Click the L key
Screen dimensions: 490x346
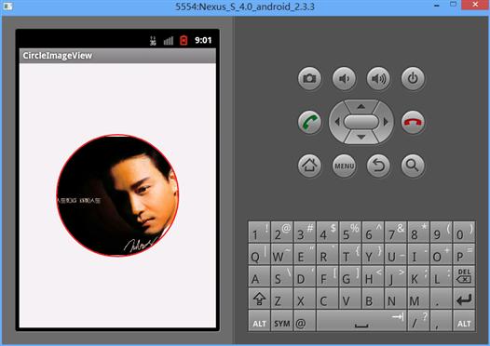click(x=441, y=276)
